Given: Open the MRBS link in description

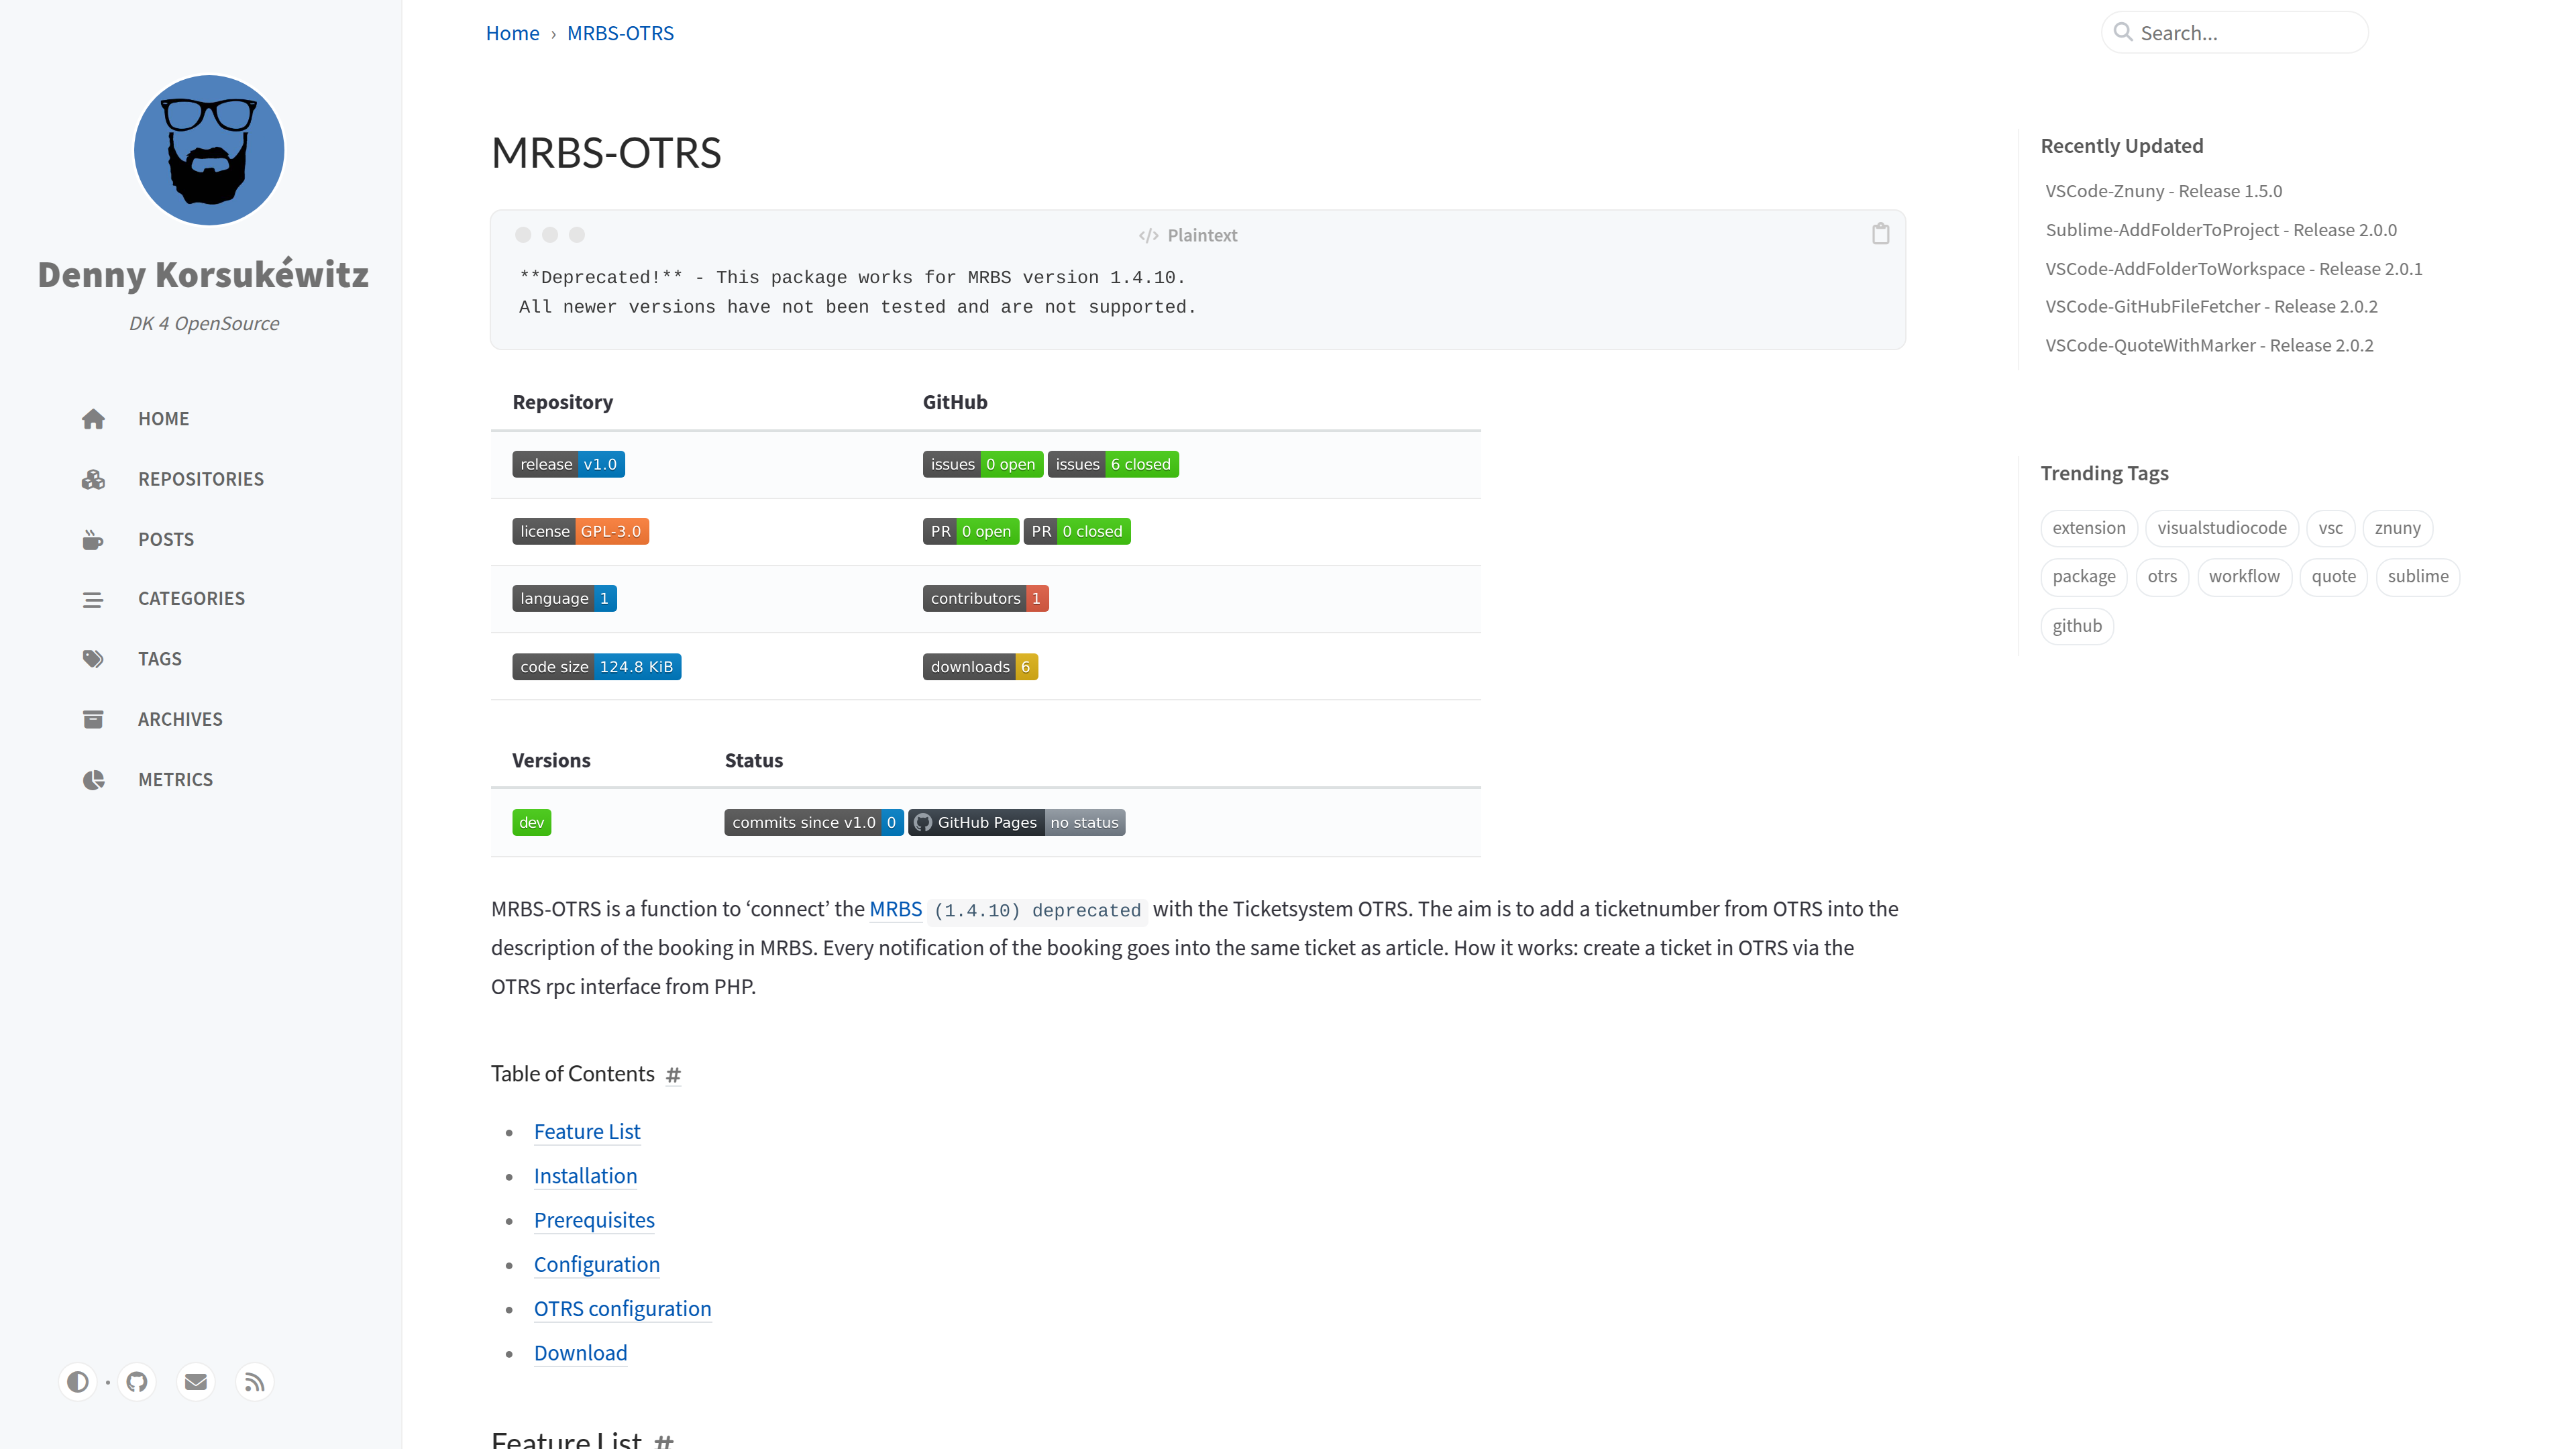Looking at the screenshot, I should click(895, 909).
